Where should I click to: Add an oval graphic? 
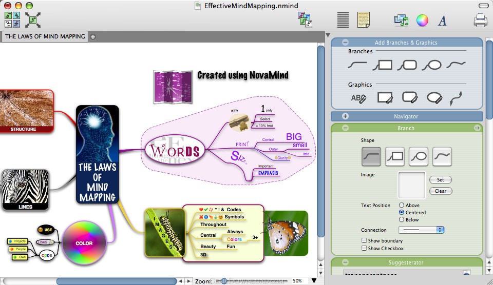click(434, 98)
